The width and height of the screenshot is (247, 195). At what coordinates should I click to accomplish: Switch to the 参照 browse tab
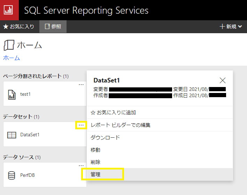(x=53, y=27)
